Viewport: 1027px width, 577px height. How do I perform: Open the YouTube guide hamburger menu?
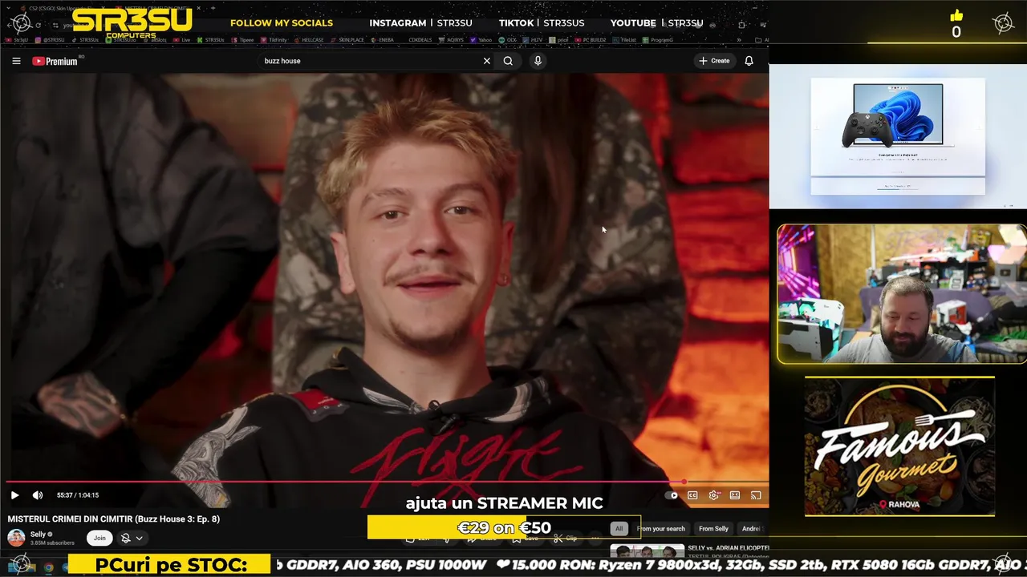click(16, 61)
